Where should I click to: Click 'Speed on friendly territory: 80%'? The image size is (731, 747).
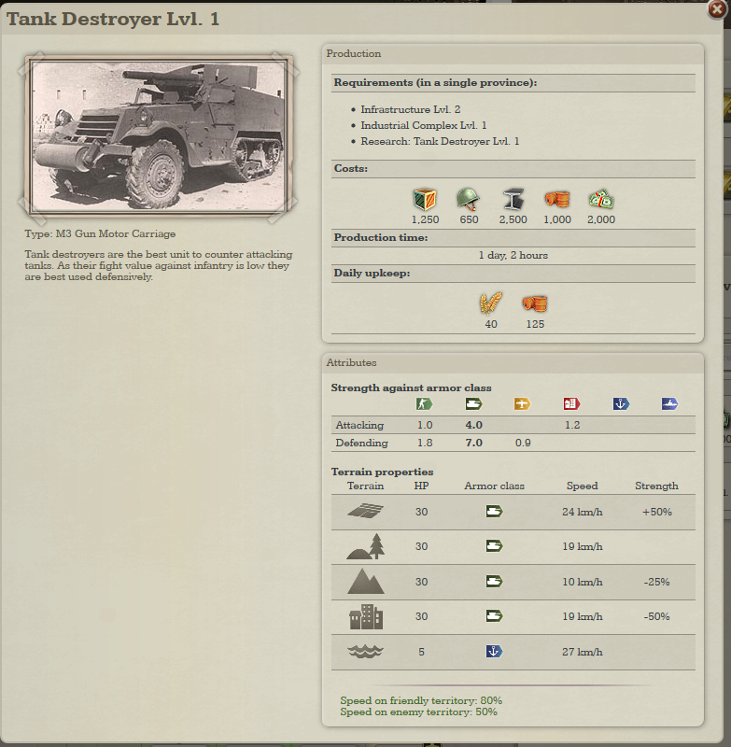421,700
